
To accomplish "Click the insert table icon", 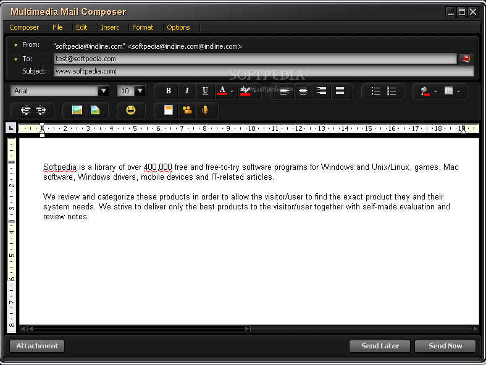I will 448,91.
